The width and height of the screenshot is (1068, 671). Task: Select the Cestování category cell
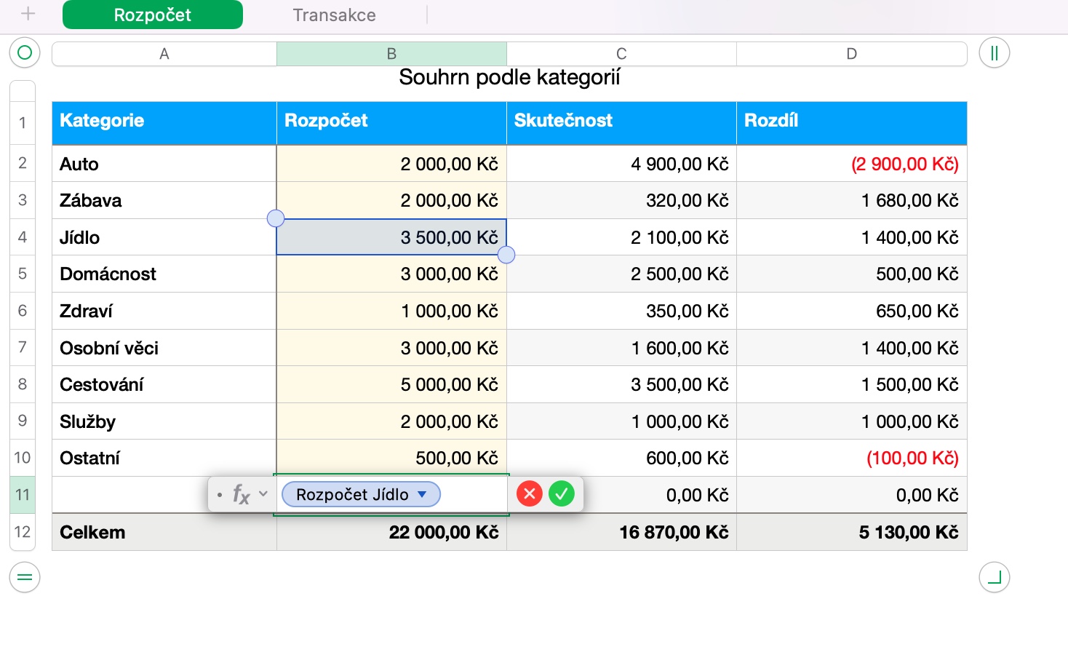(x=164, y=384)
